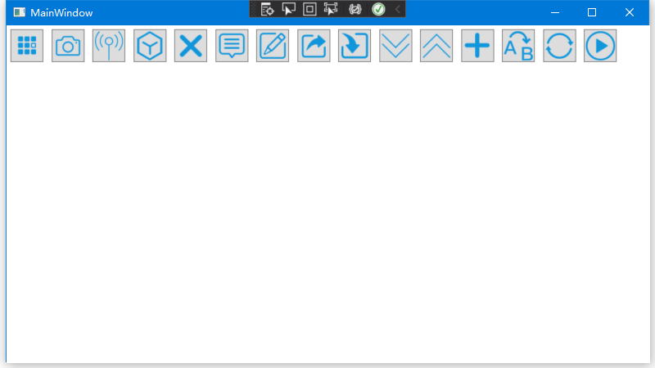Screen dimensions: 655x368
Task: Click the pencil edit icon button
Action: 273,46
